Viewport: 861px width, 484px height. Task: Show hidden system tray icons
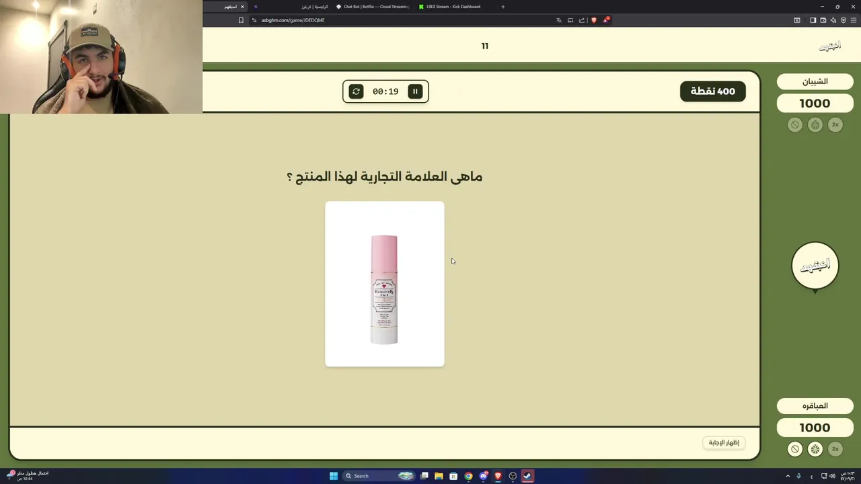(788, 476)
